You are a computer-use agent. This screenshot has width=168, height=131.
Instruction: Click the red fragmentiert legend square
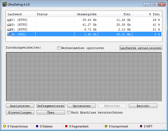coord(66,126)
